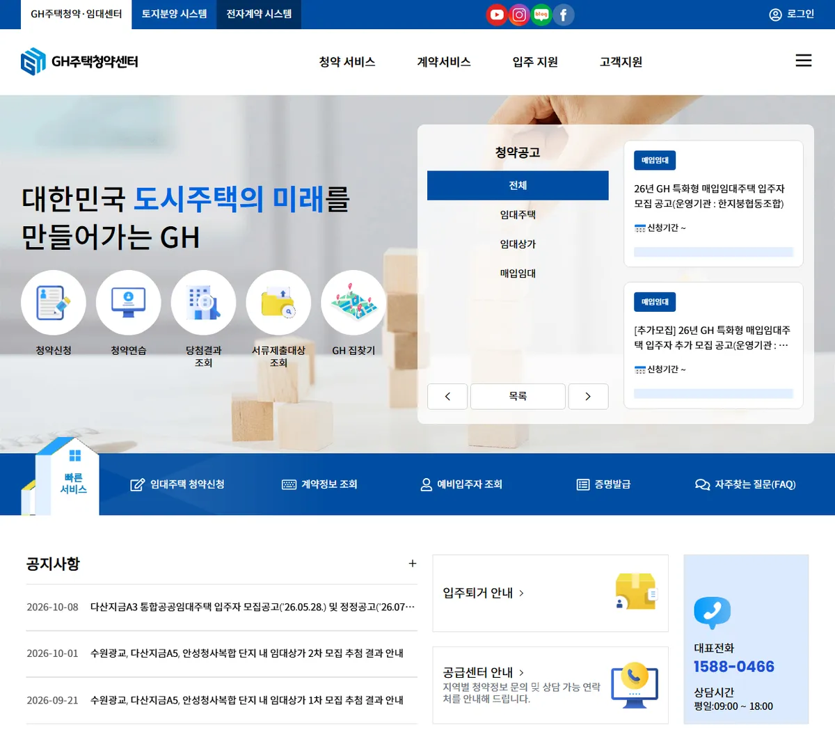The image size is (835, 737).
Task: Open the green blog icon
Action: tap(541, 15)
